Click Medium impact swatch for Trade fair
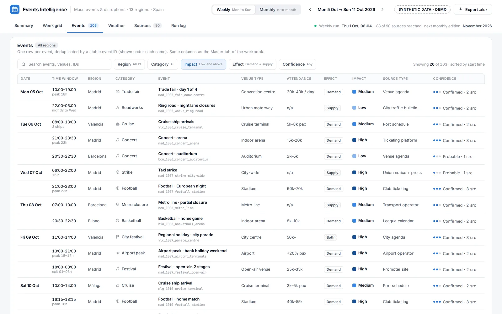The width and height of the screenshot is (502, 314). [x=354, y=92]
